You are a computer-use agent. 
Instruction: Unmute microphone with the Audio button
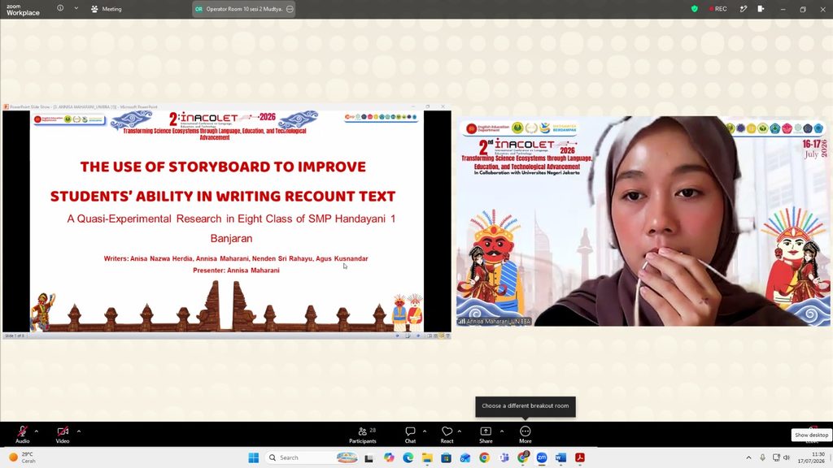[22, 434]
